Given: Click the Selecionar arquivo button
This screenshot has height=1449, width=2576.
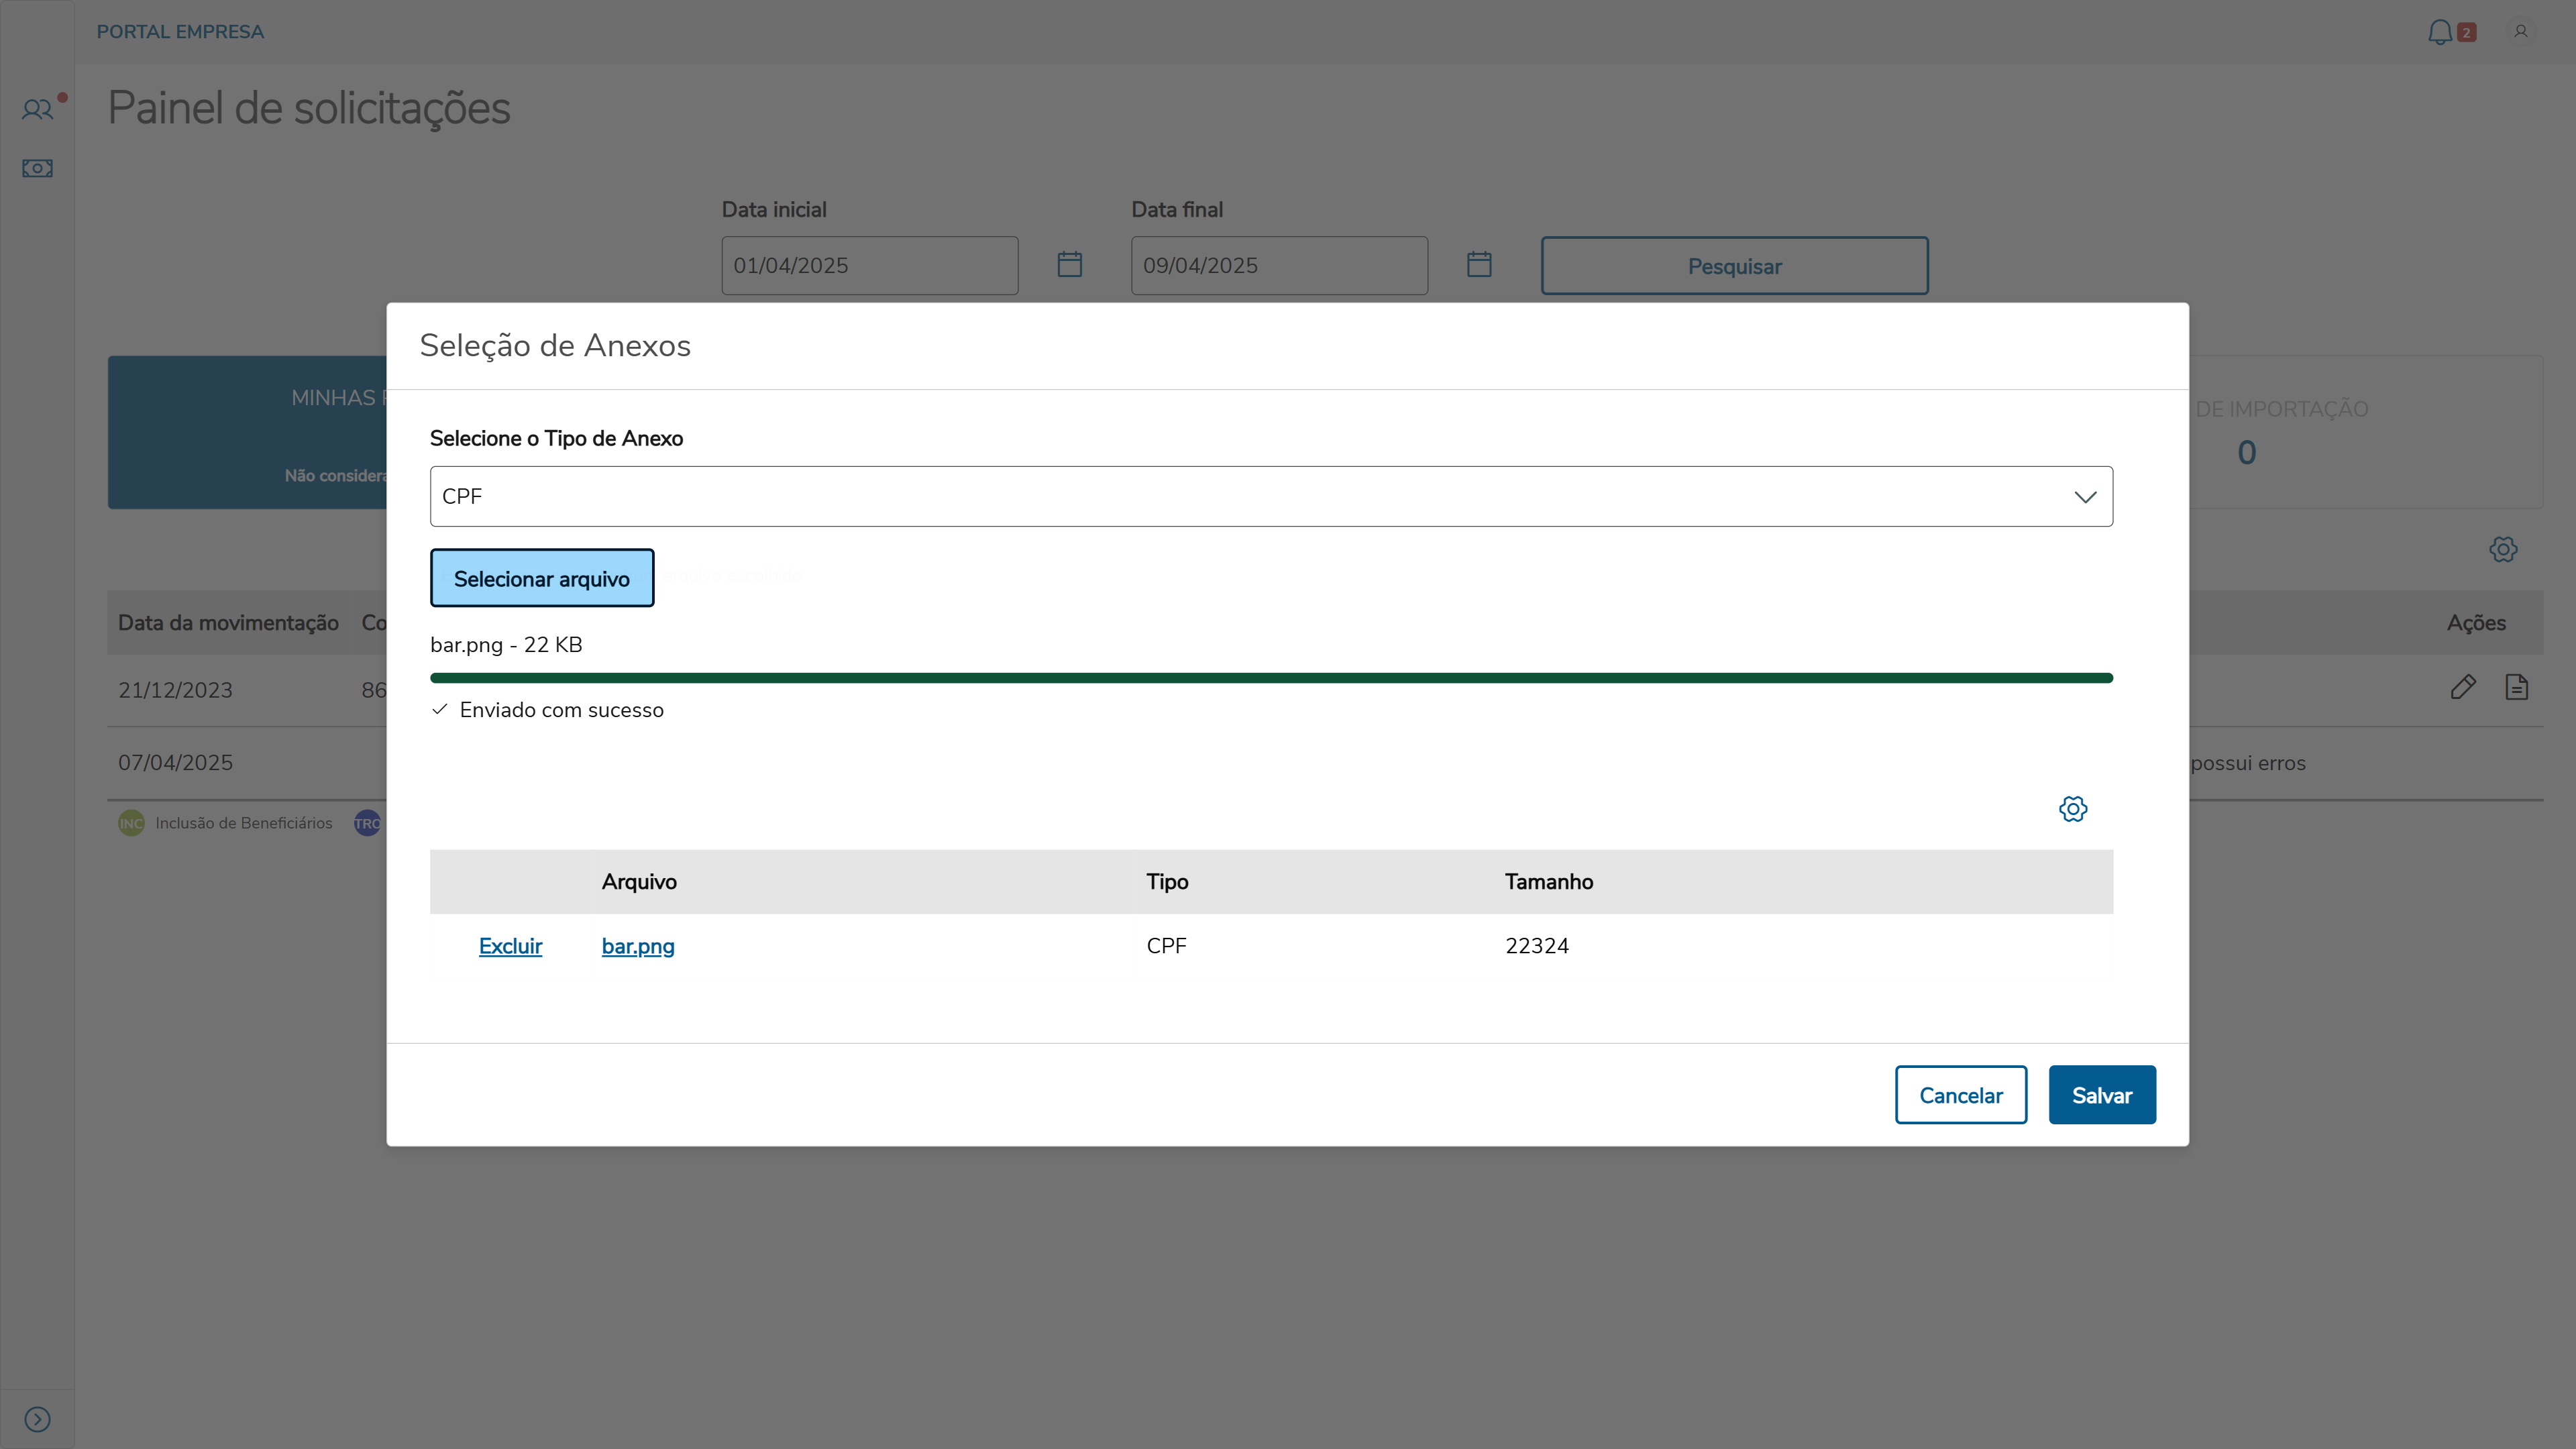Looking at the screenshot, I should 542,578.
